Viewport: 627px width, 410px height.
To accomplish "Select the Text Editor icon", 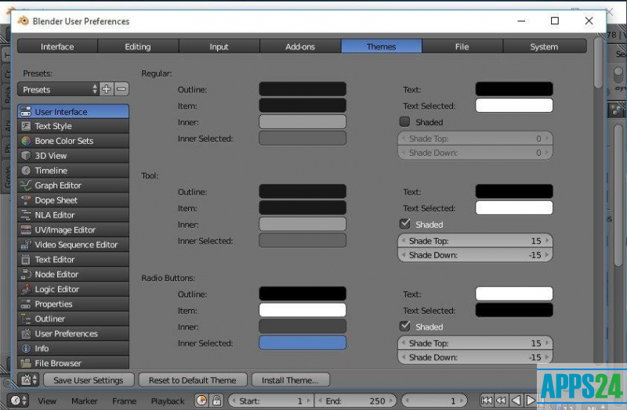I will [26, 260].
